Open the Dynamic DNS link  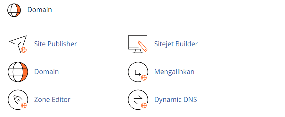point(175,99)
